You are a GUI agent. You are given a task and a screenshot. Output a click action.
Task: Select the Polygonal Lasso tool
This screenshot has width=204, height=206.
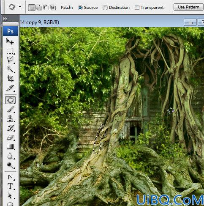(x=10, y=60)
